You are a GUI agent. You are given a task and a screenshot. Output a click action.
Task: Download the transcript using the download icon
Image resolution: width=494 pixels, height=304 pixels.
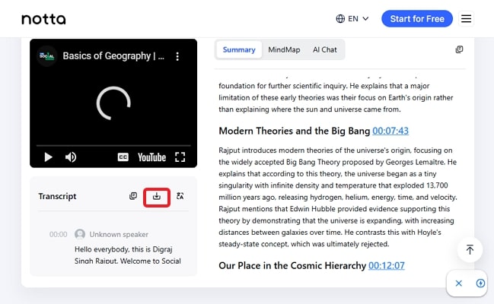coord(156,196)
